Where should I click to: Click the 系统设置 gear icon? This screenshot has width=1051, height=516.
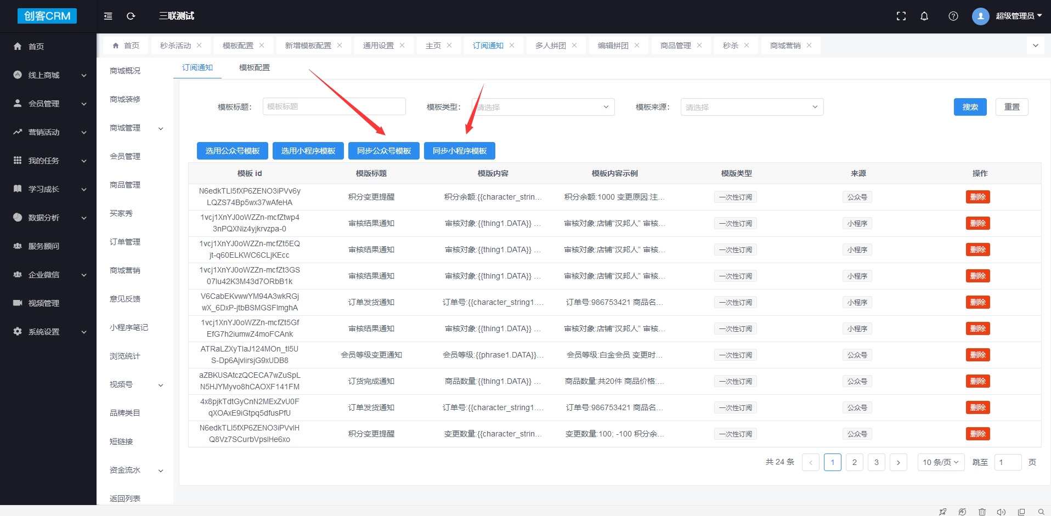[18, 332]
